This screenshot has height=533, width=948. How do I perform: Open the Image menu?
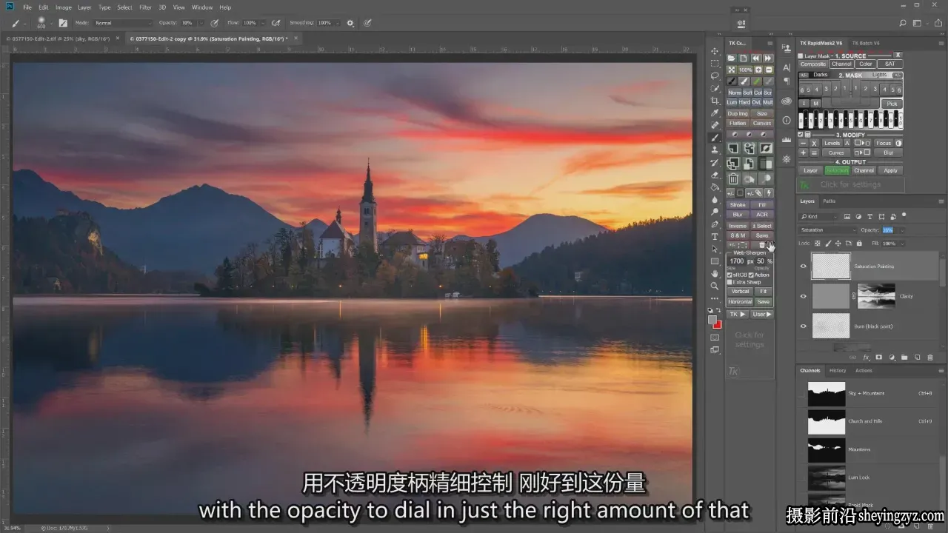click(x=64, y=7)
